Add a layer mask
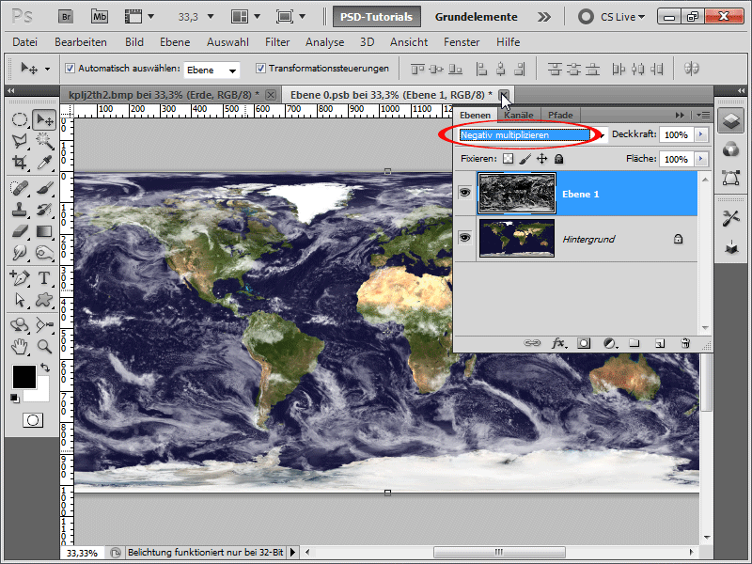Image resolution: width=752 pixels, height=564 pixels. click(584, 343)
